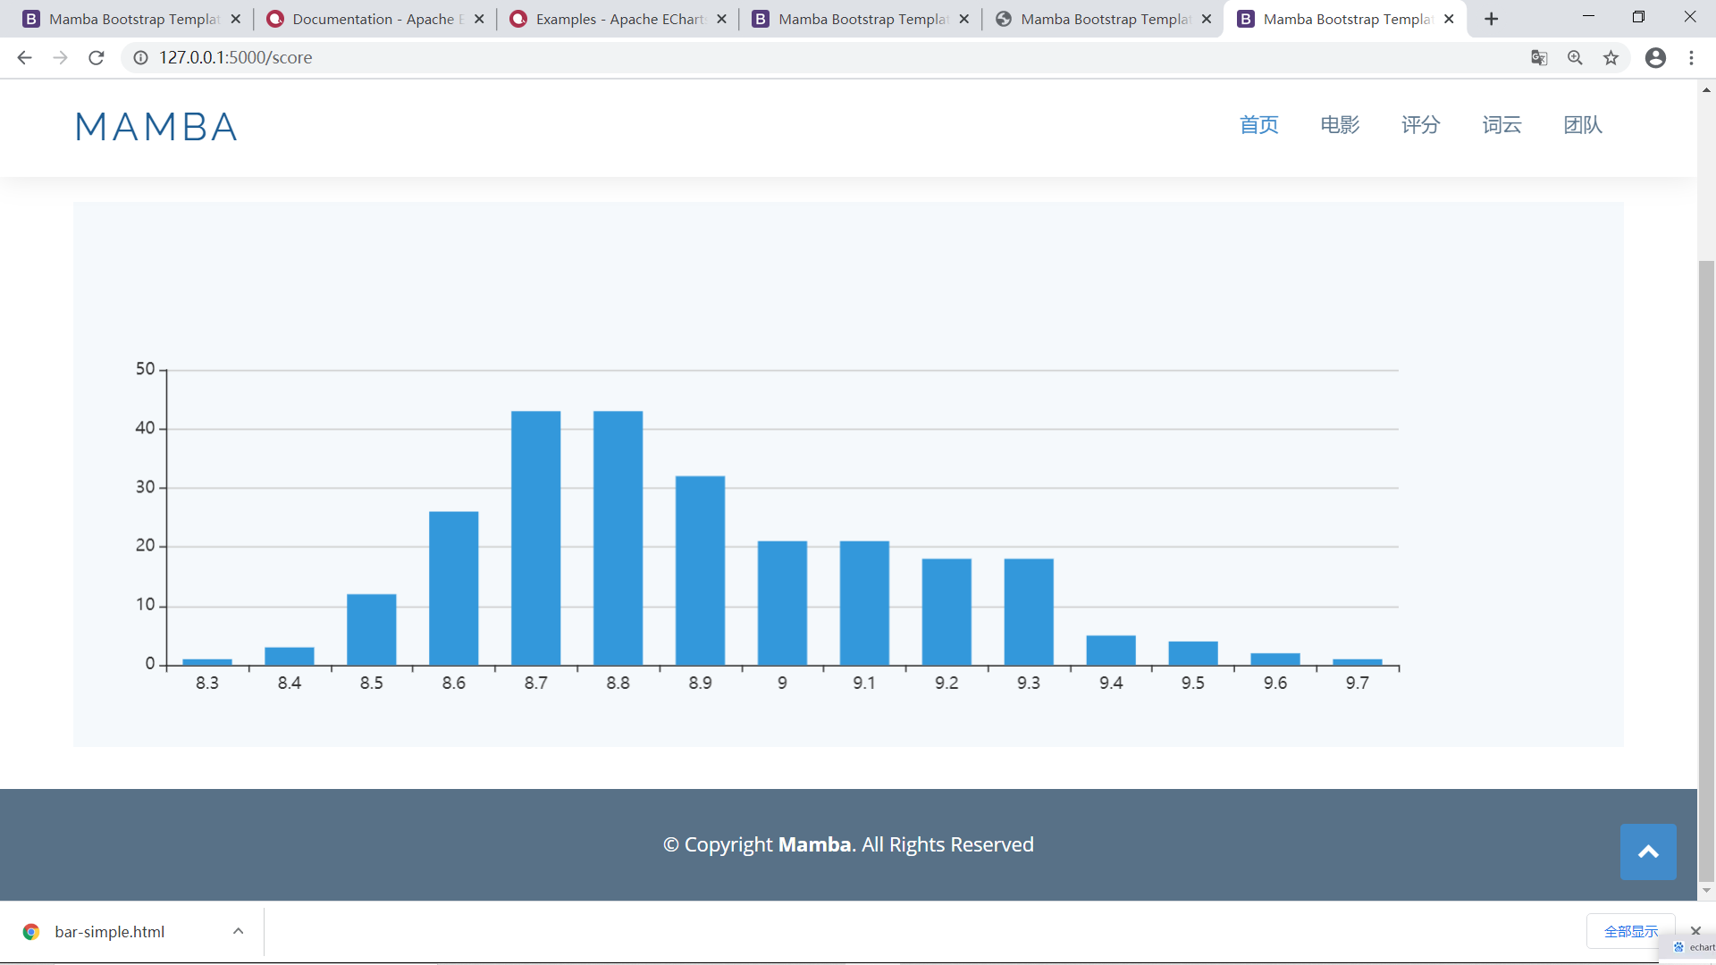This screenshot has width=1716, height=965.
Task: Click the scroll-to-top arrow button
Action: (1647, 852)
